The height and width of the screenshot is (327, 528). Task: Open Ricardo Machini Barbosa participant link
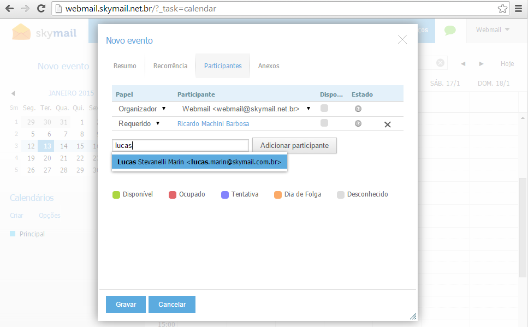pyautogui.click(x=213, y=123)
